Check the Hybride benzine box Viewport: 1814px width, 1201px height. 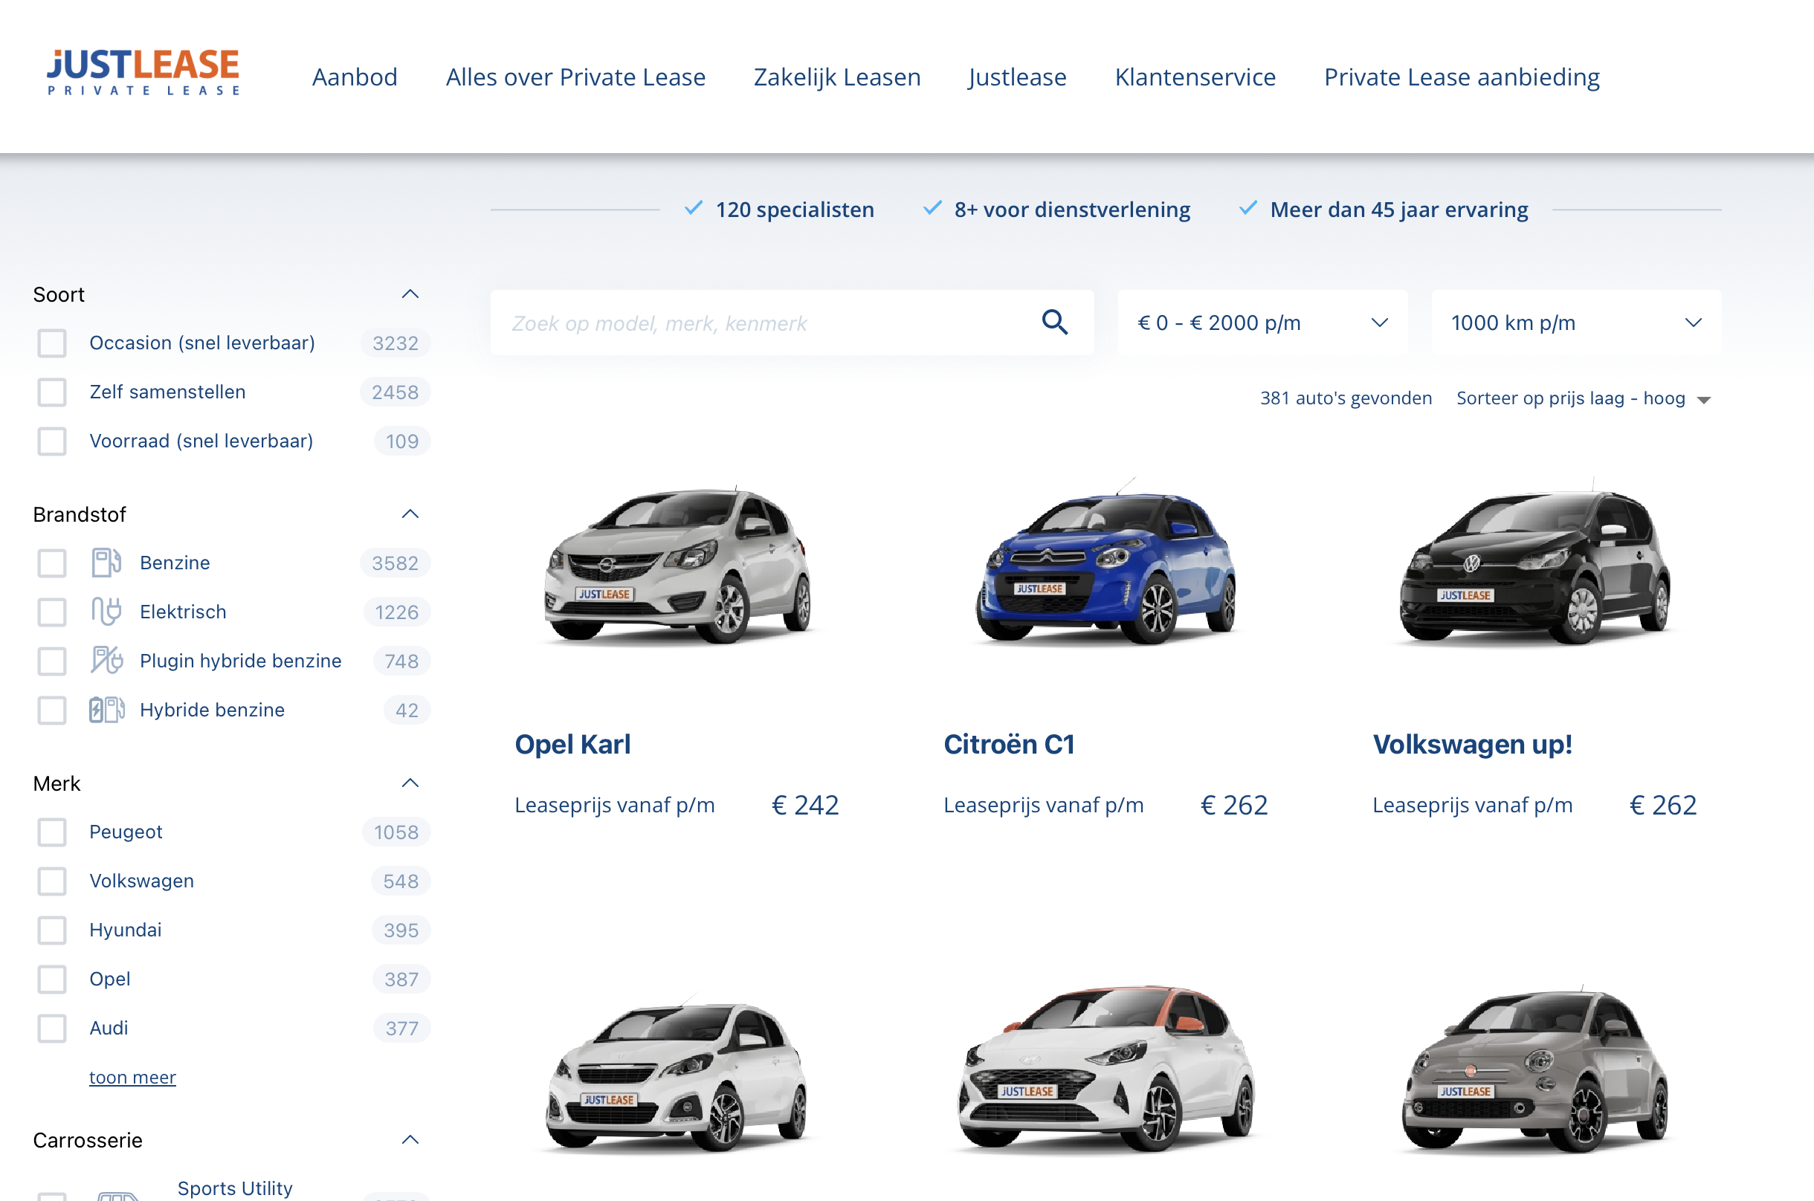tap(52, 710)
